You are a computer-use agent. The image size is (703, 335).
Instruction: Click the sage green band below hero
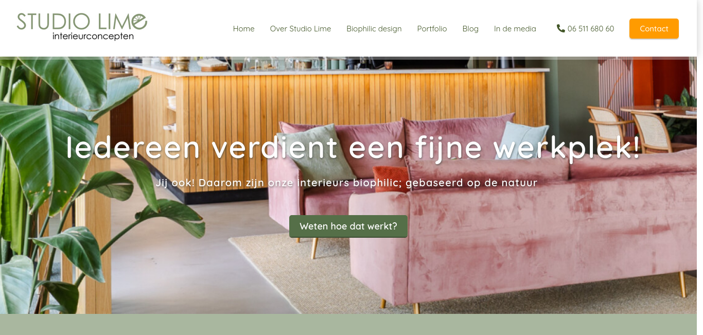348,324
